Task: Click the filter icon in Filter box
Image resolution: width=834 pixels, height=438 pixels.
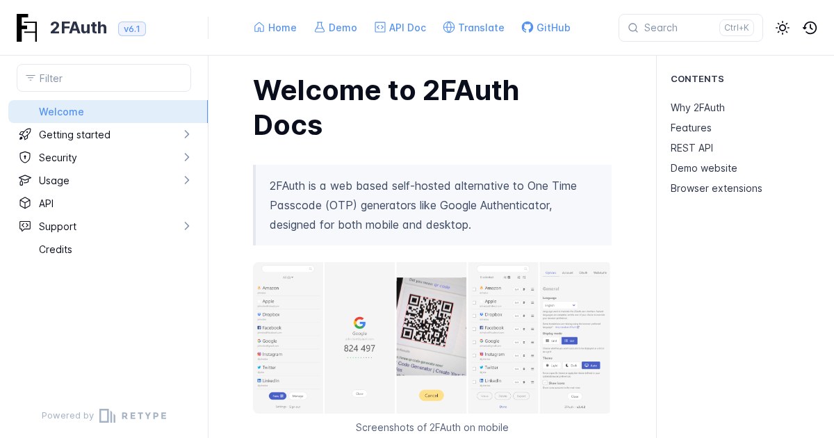Action: pyautogui.click(x=31, y=78)
